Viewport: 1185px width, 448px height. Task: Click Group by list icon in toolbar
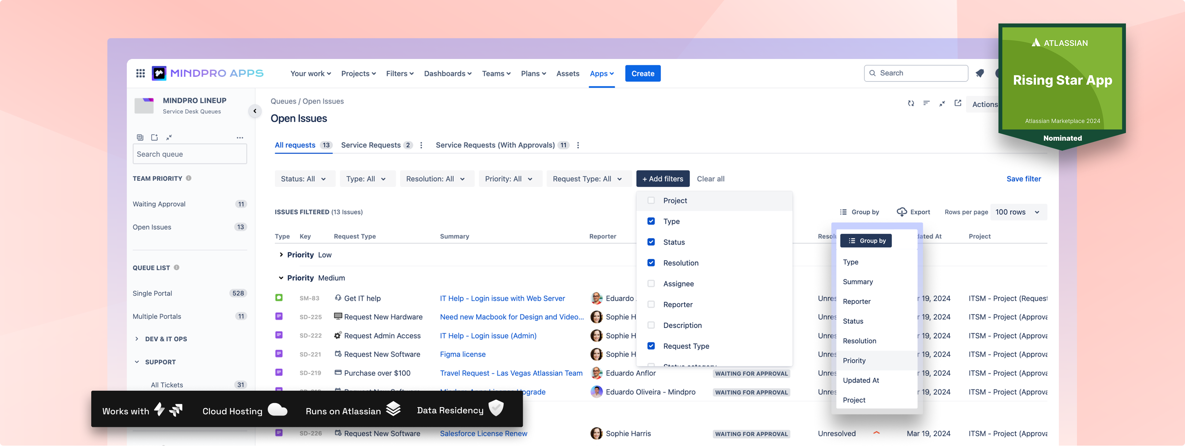click(x=843, y=213)
